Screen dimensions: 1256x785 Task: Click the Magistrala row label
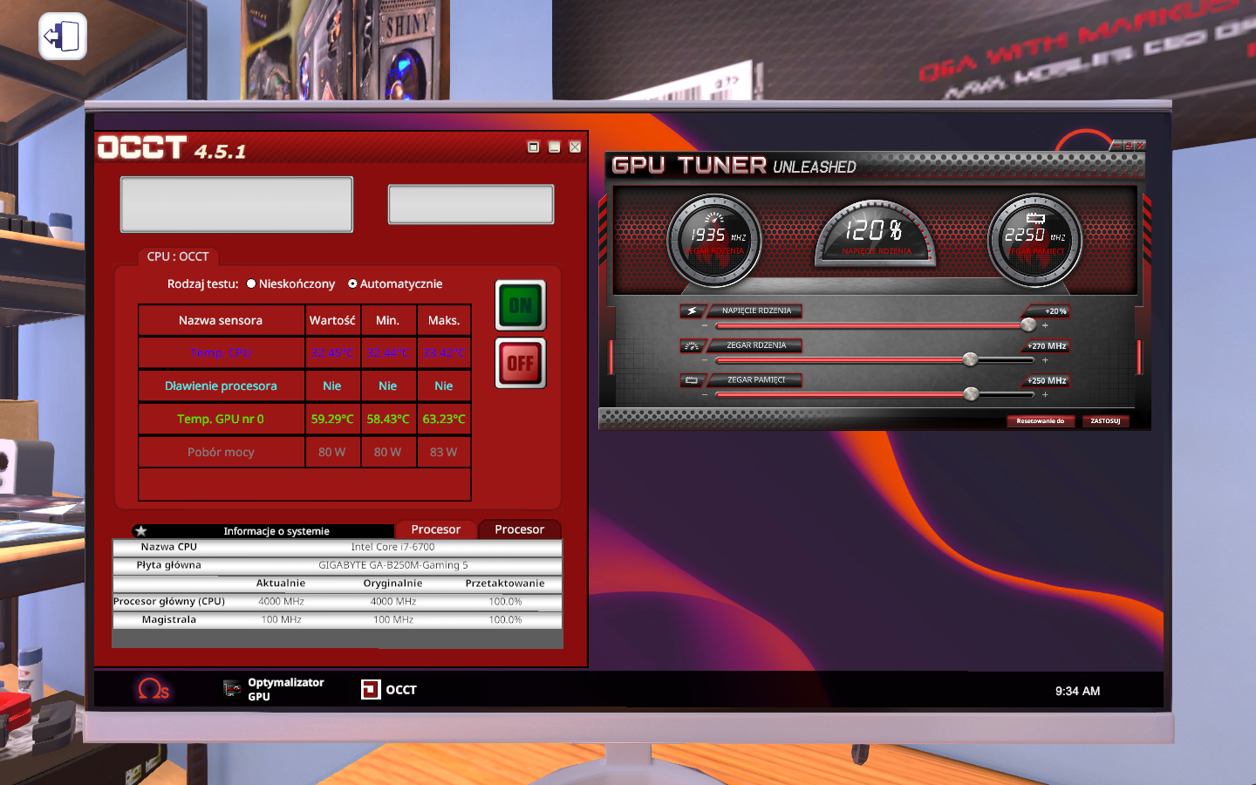169,619
